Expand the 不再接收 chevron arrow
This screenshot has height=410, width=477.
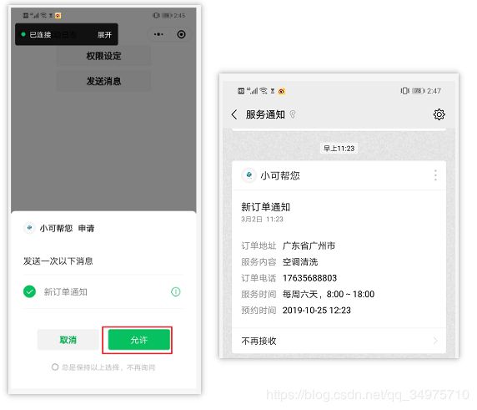[x=435, y=341]
